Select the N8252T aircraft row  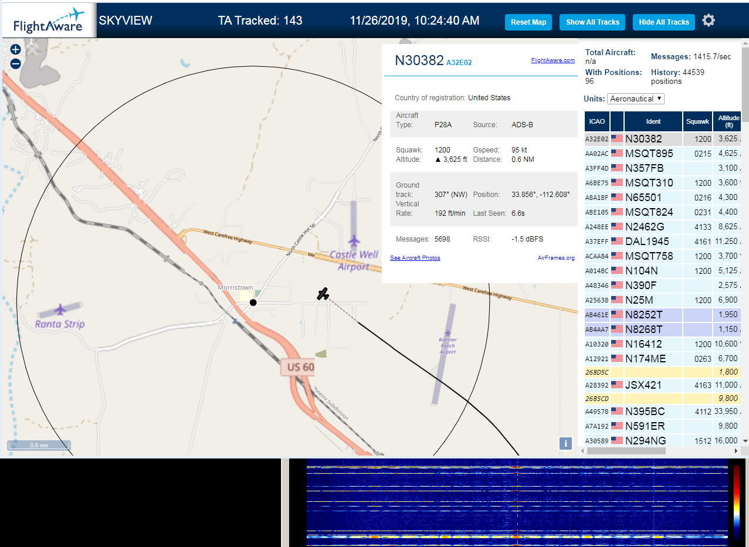point(663,315)
